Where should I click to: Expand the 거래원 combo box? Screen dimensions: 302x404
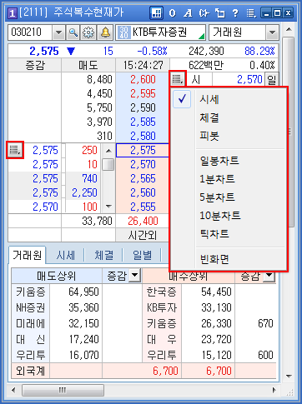click(x=272, y=32)
